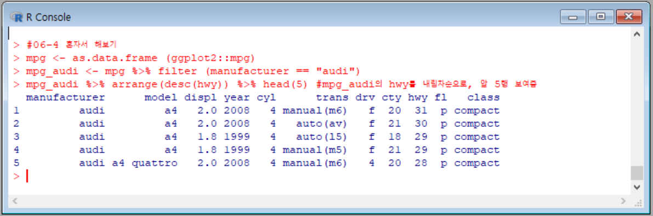Click hwy value 30 in row 2
The image size is (653, 216).
[421, 124]
